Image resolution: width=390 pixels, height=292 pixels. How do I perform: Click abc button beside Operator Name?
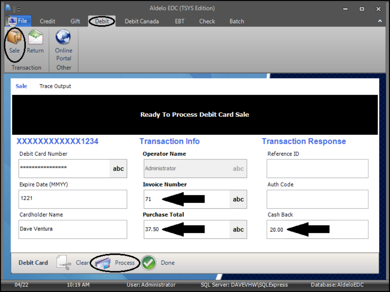[238, 169]
